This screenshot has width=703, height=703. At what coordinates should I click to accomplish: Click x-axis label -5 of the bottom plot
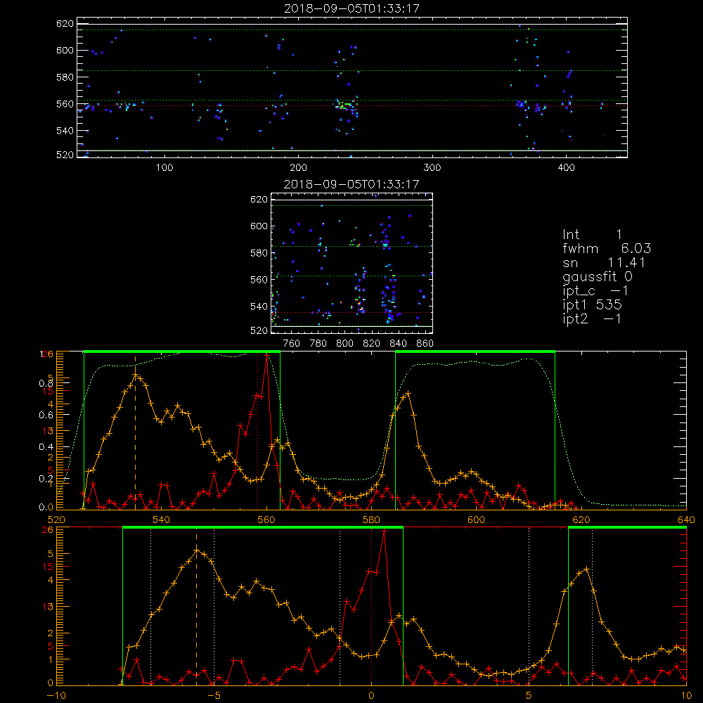[214, 696]
